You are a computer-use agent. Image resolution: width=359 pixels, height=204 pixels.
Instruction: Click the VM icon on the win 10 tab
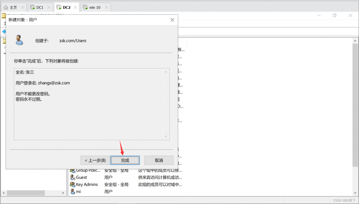tap(85, 7)
